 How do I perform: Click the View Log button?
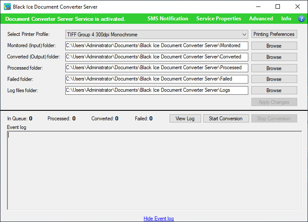(185, 119)
